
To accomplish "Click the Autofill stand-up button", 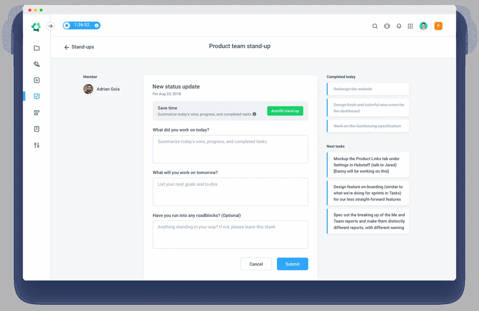I will [x=285, y=111].
